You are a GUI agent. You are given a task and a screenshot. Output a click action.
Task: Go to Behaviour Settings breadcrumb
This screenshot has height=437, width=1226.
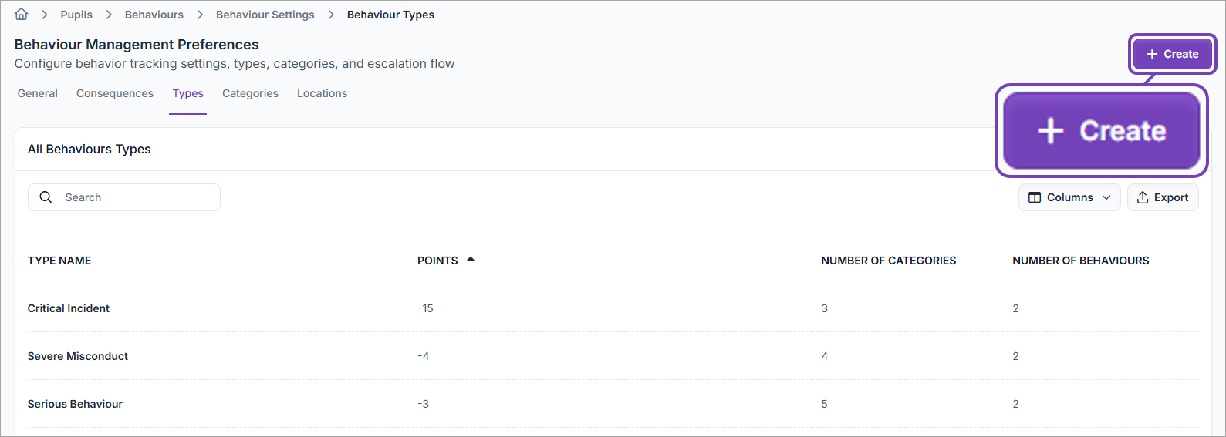coord(265,15)
